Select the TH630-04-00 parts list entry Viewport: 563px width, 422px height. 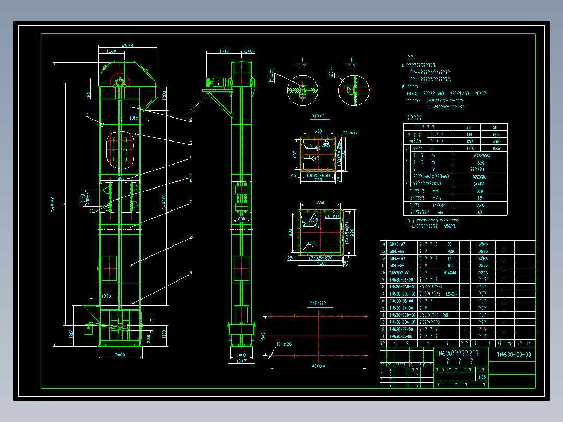point(401,308)
